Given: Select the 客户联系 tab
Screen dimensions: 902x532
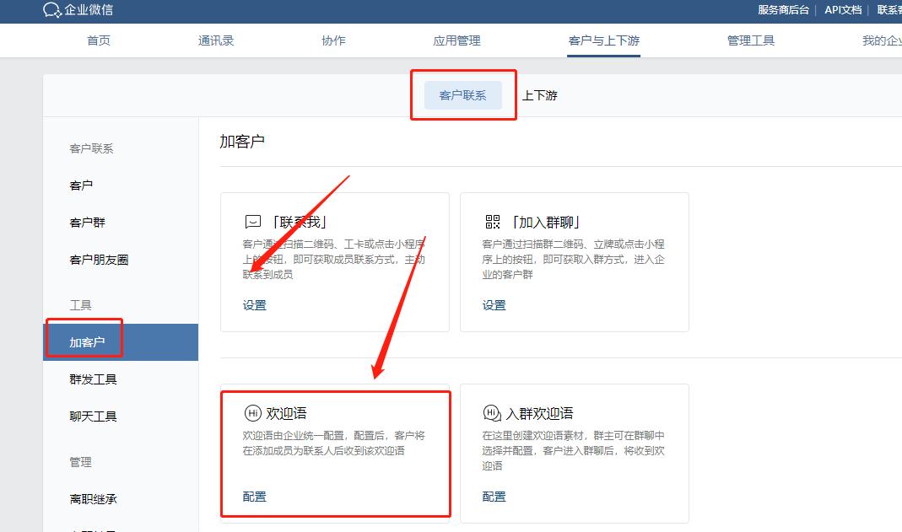Looking at the screenshot, I should [x=463, y=94].
